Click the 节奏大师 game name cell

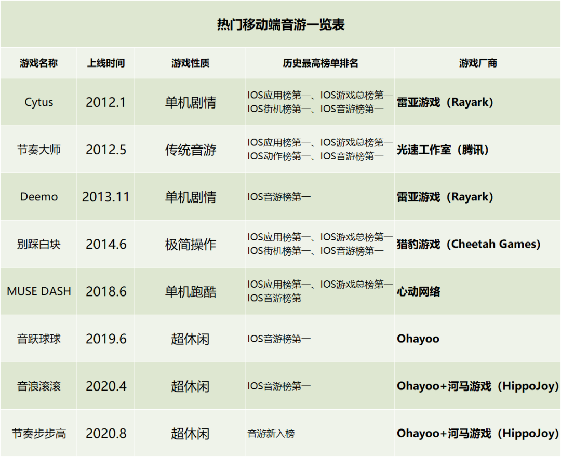38,150
